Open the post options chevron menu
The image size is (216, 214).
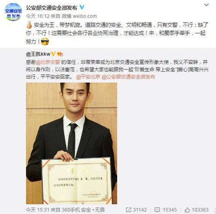pos(206,5)
